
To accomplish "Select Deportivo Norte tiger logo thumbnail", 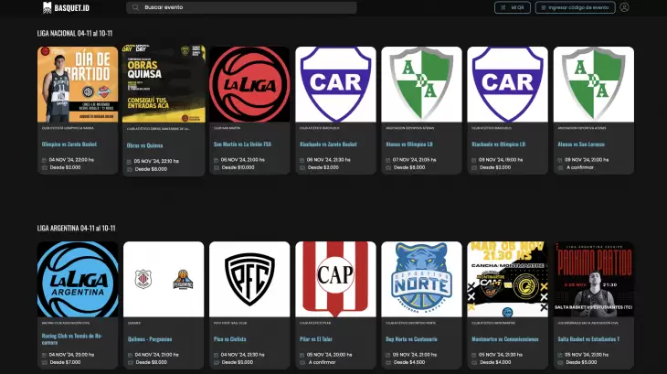I will tap(421, 279).
